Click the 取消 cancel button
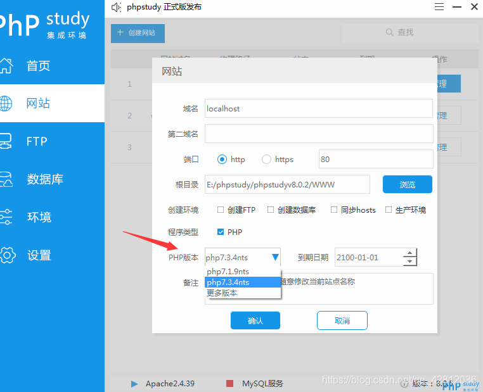Viewport: 483px width, 392px height. (342, 320)
